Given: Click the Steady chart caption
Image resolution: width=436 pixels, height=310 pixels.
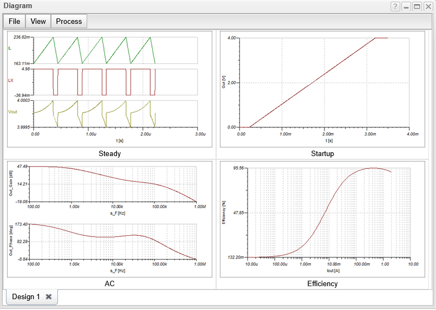Looking at the screenshot, I should (109, 153).
